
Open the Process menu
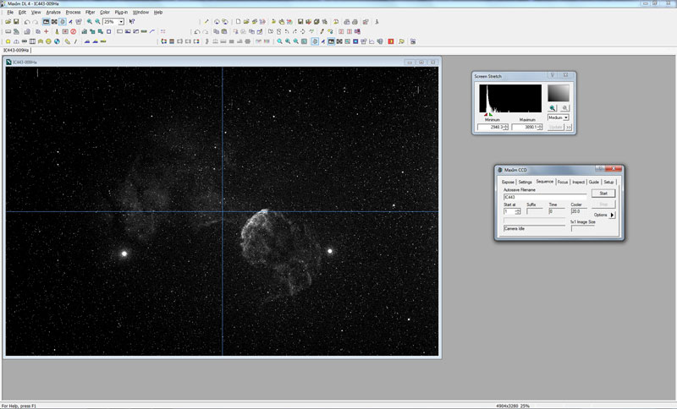click(73, 12)
